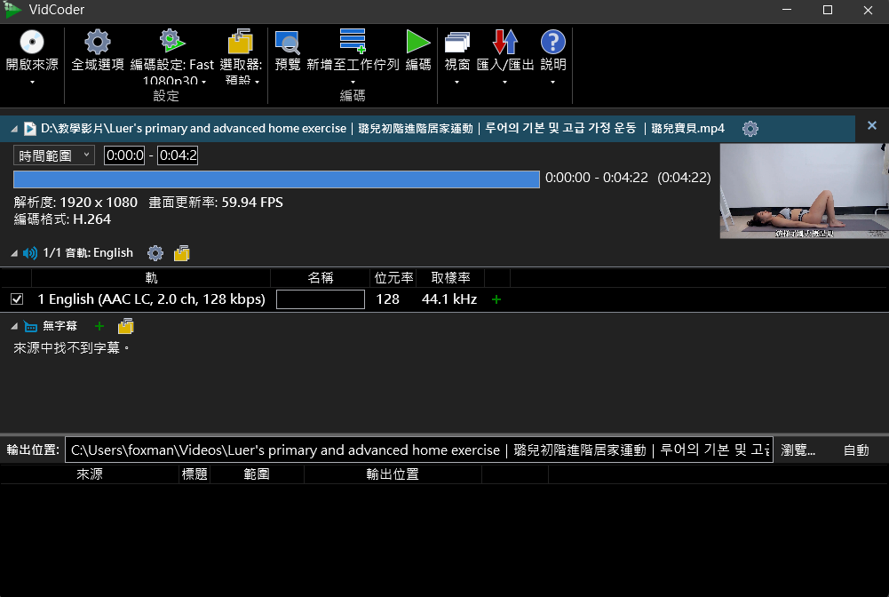The width and height of the screenshot is (889, 597).
Task: Click video preview thumbnail
Action: pos(804,191)
